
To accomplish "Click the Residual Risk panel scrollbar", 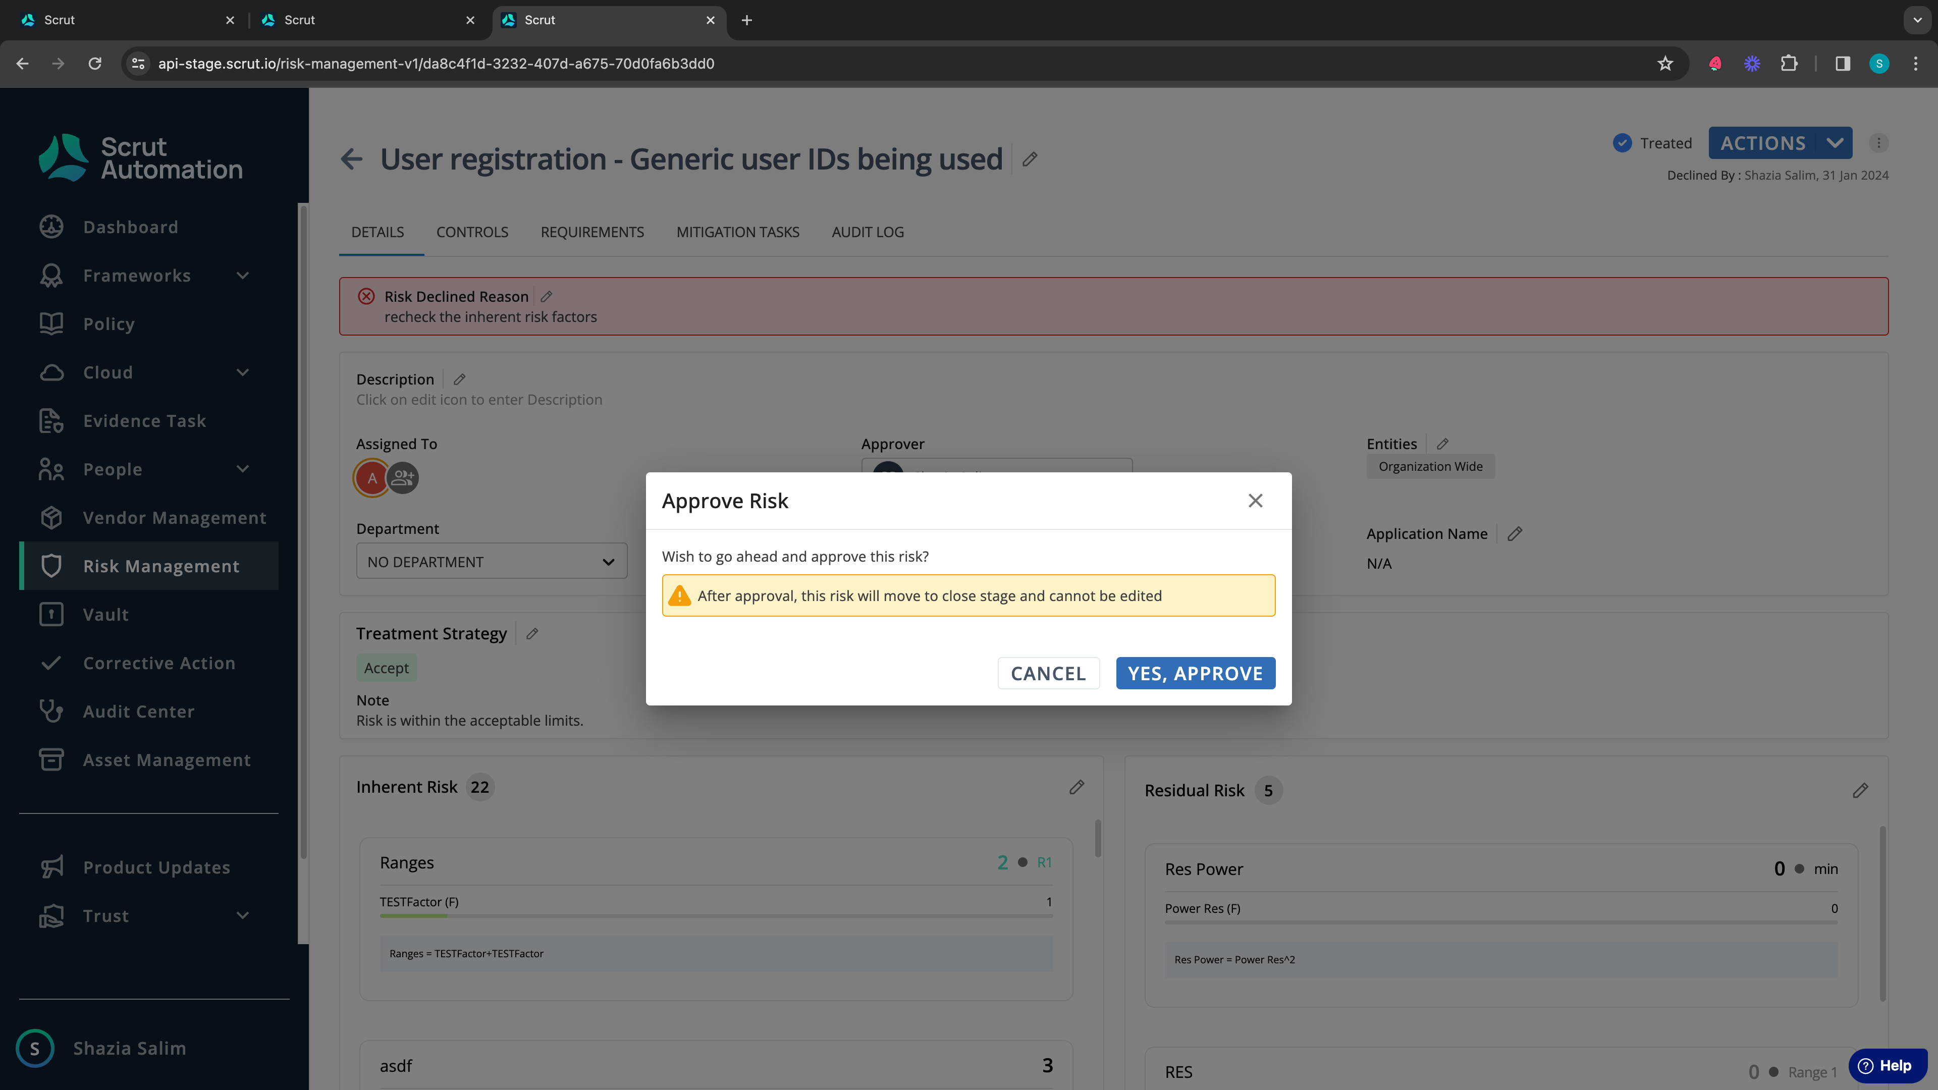I will (x=1882, y=914).
